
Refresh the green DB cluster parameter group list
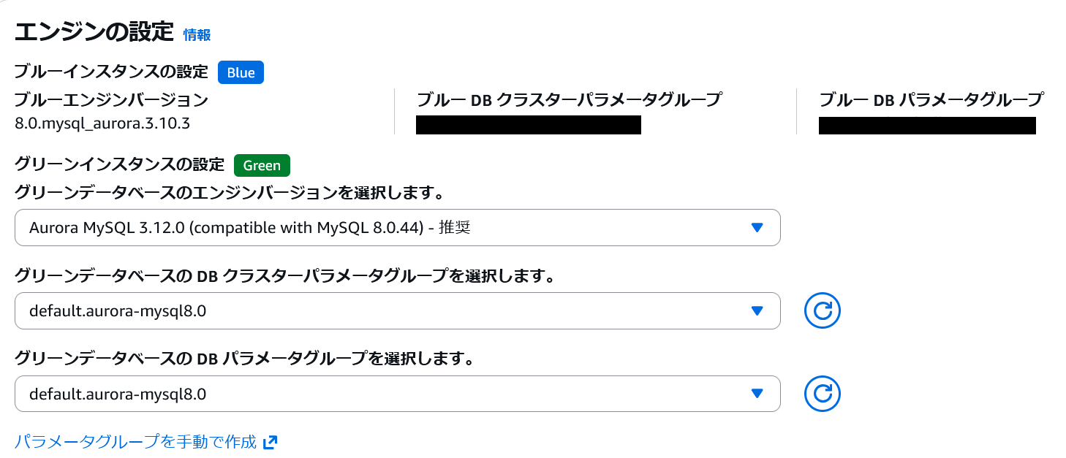[x=822, y=311]
